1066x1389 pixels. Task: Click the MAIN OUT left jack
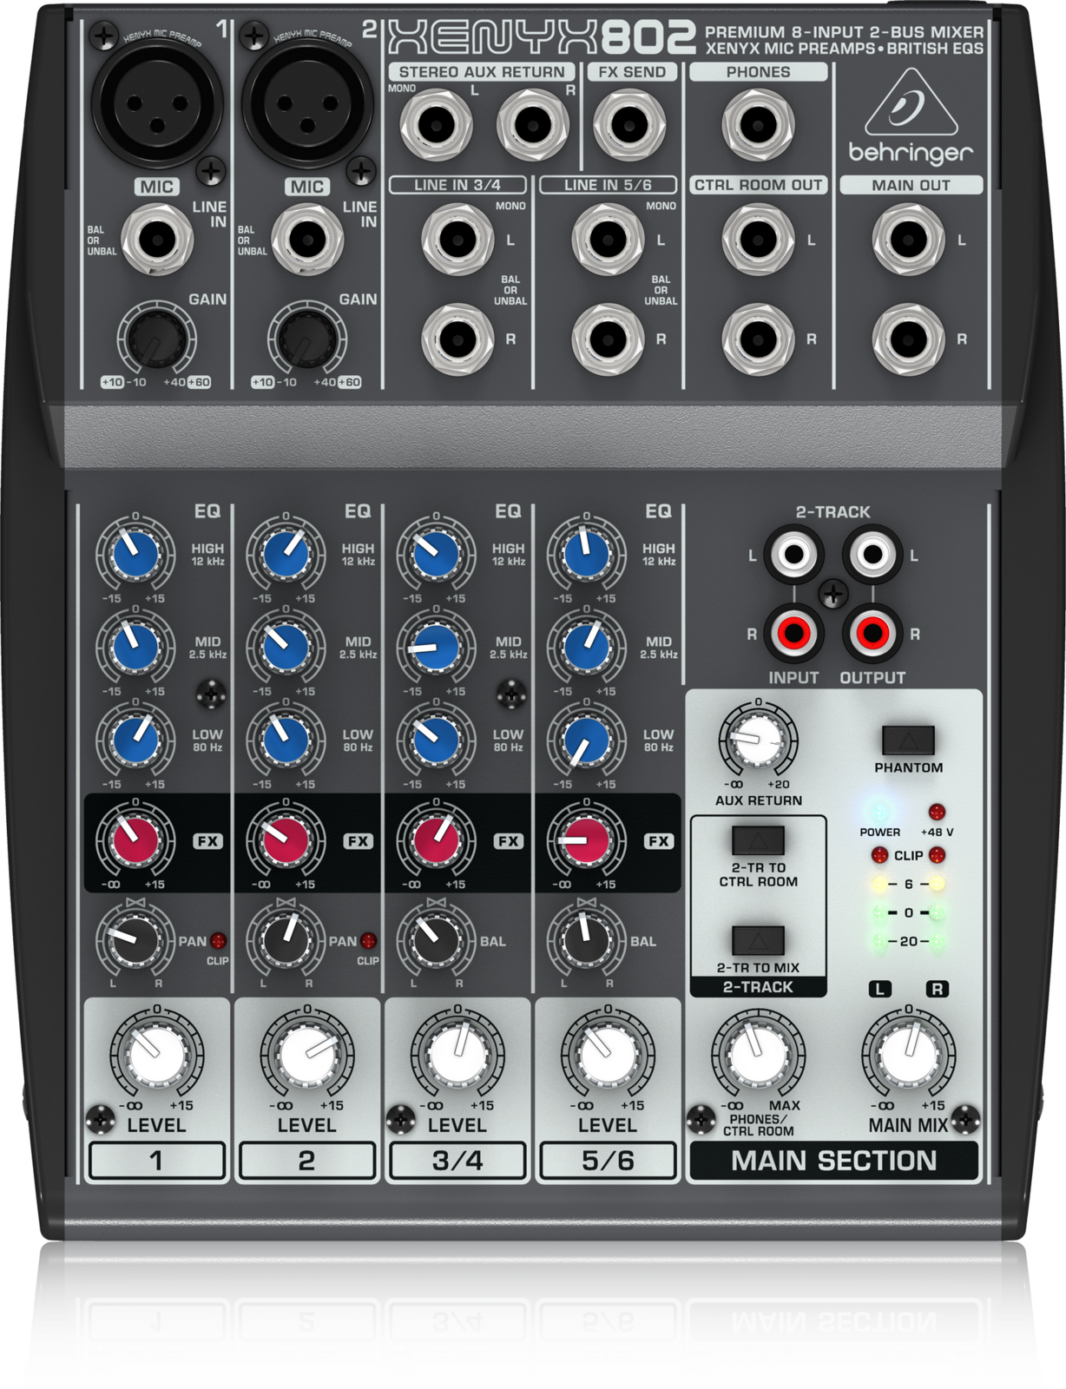point(908,239)
